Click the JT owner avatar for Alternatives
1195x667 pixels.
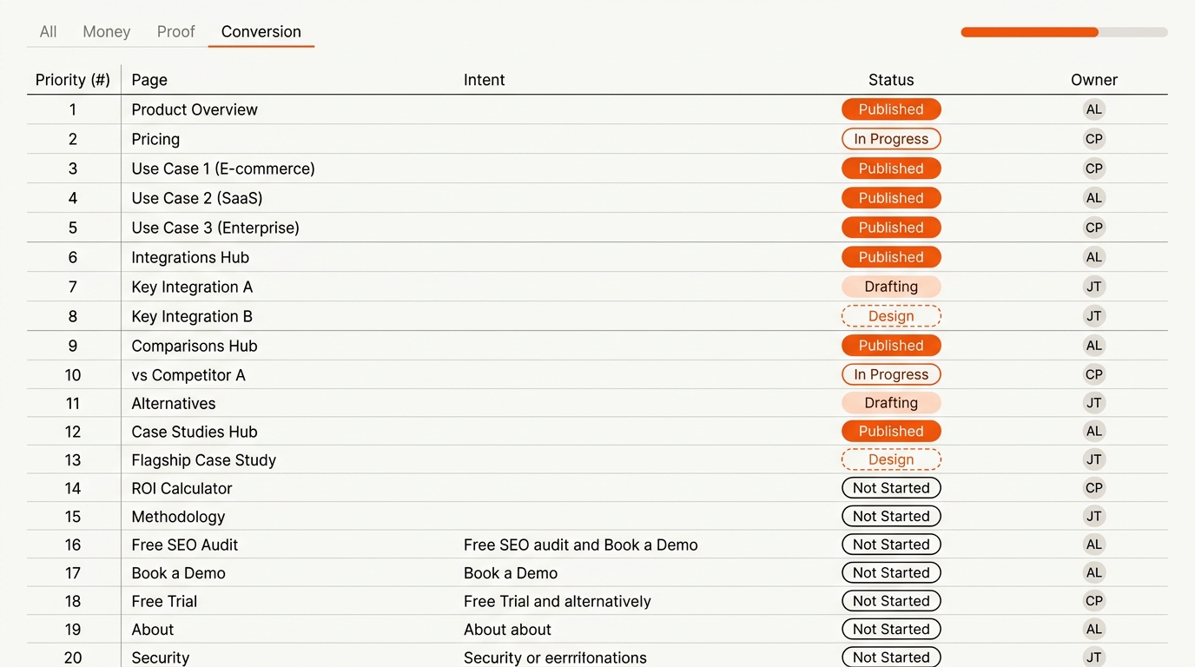(1094, 403)
